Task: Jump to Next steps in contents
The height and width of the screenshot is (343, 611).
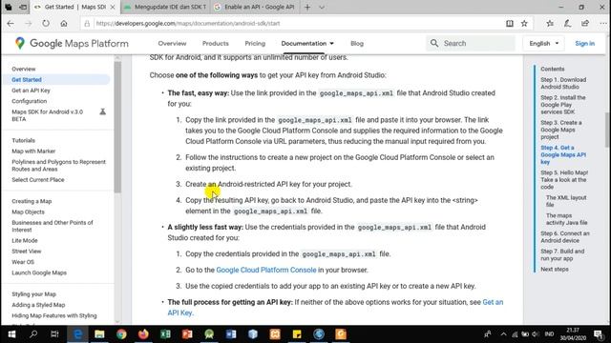Action: (554, 269)
